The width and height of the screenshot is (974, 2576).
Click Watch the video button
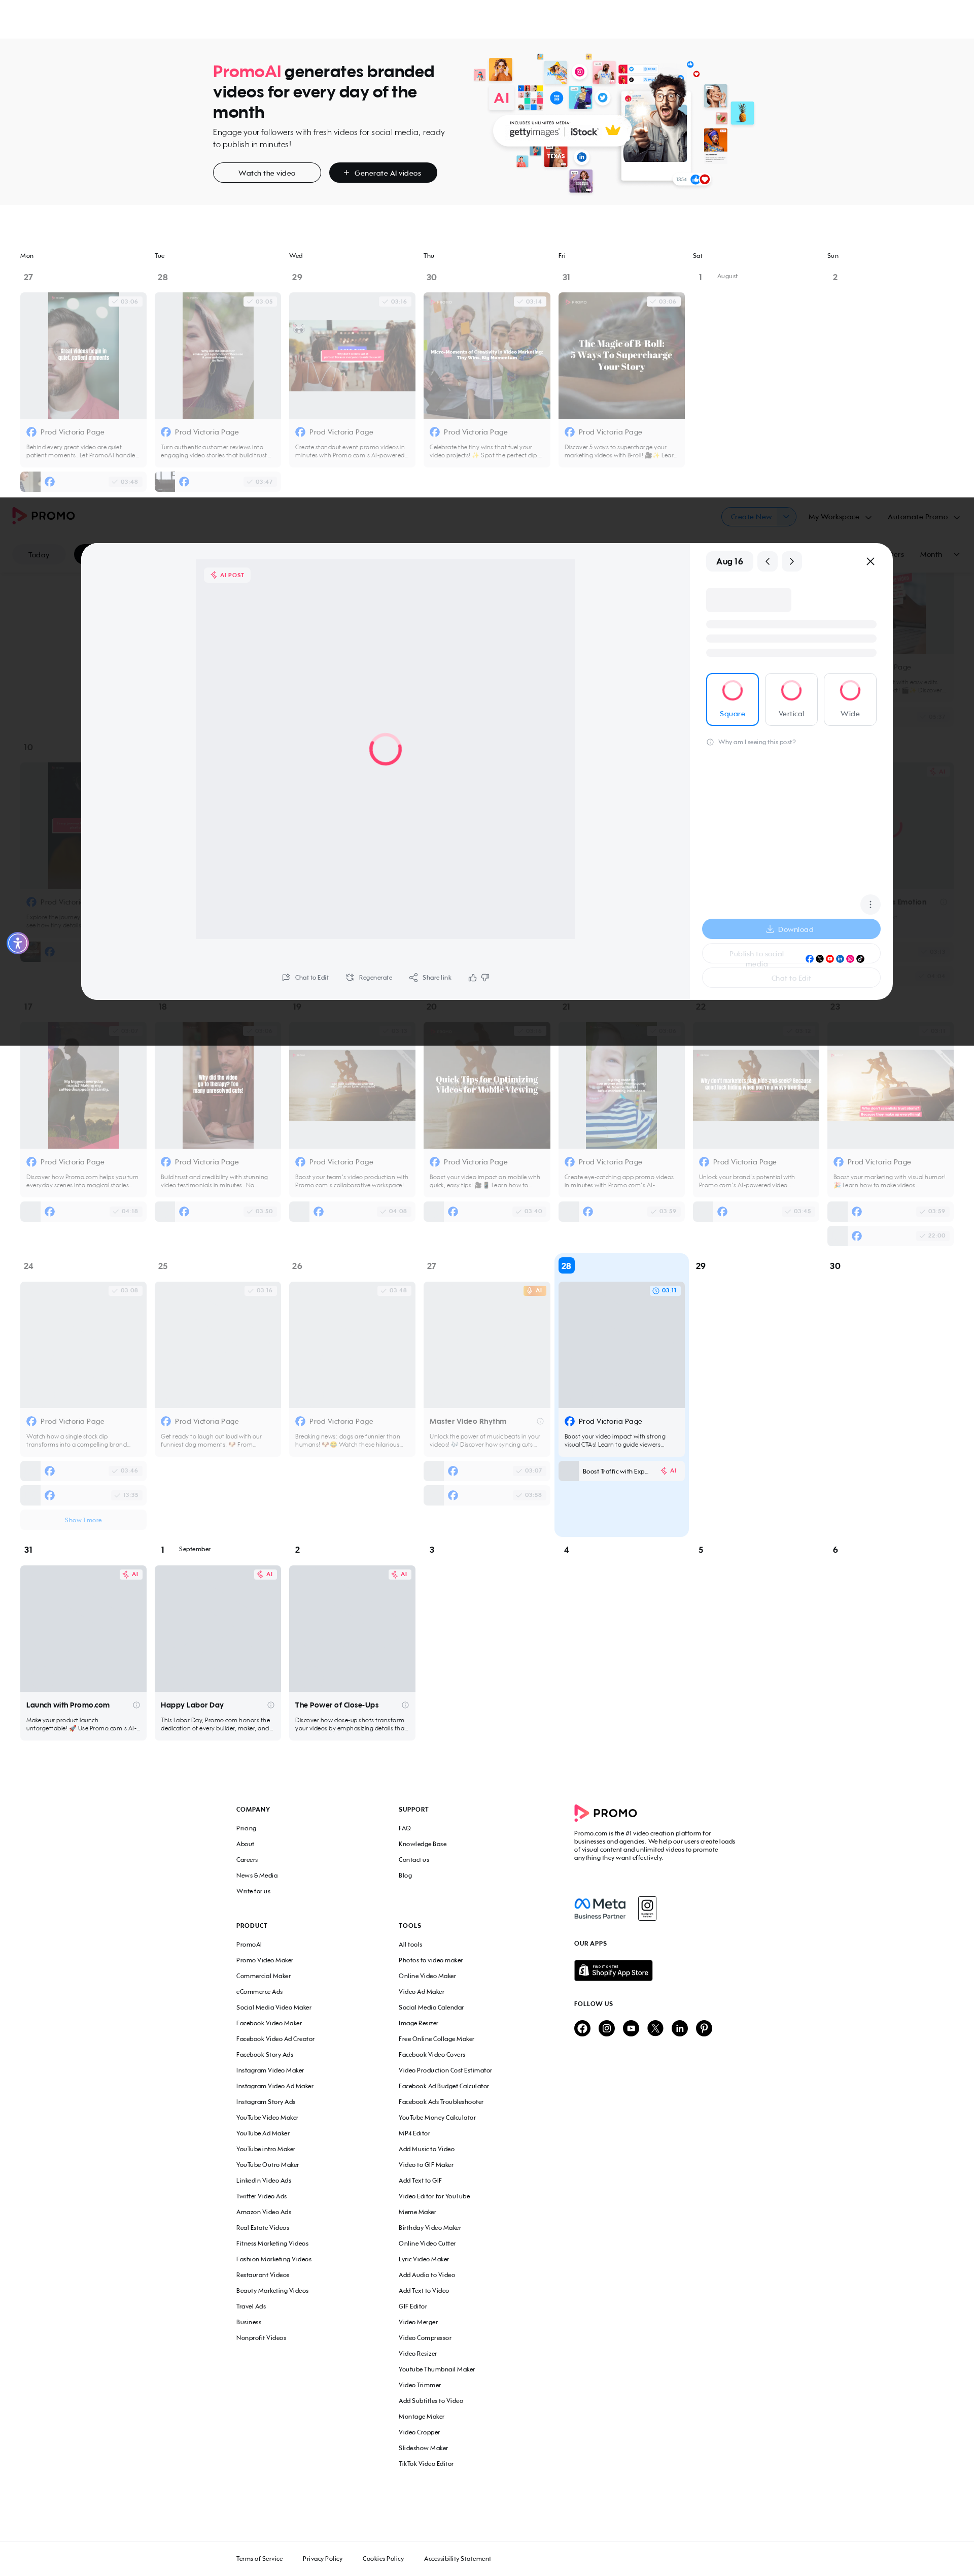click(267, 173)
